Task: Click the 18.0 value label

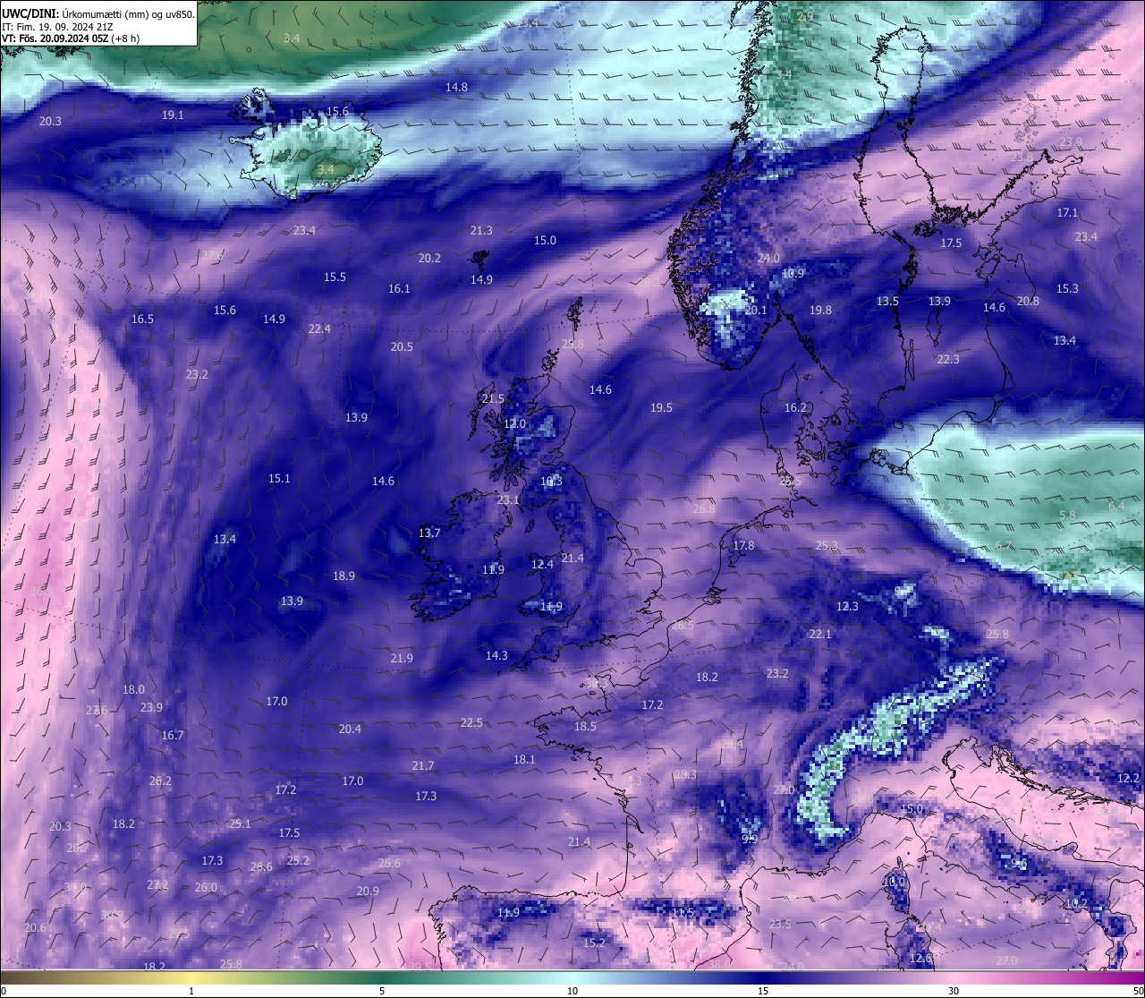Action: 133,690
